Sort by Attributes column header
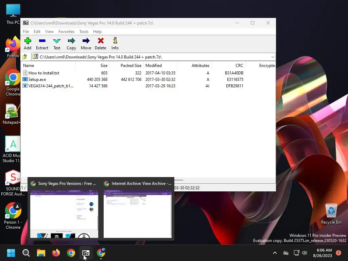Viewport: 348px width, 261px height. pyautogui.click(x=194, y=66)
